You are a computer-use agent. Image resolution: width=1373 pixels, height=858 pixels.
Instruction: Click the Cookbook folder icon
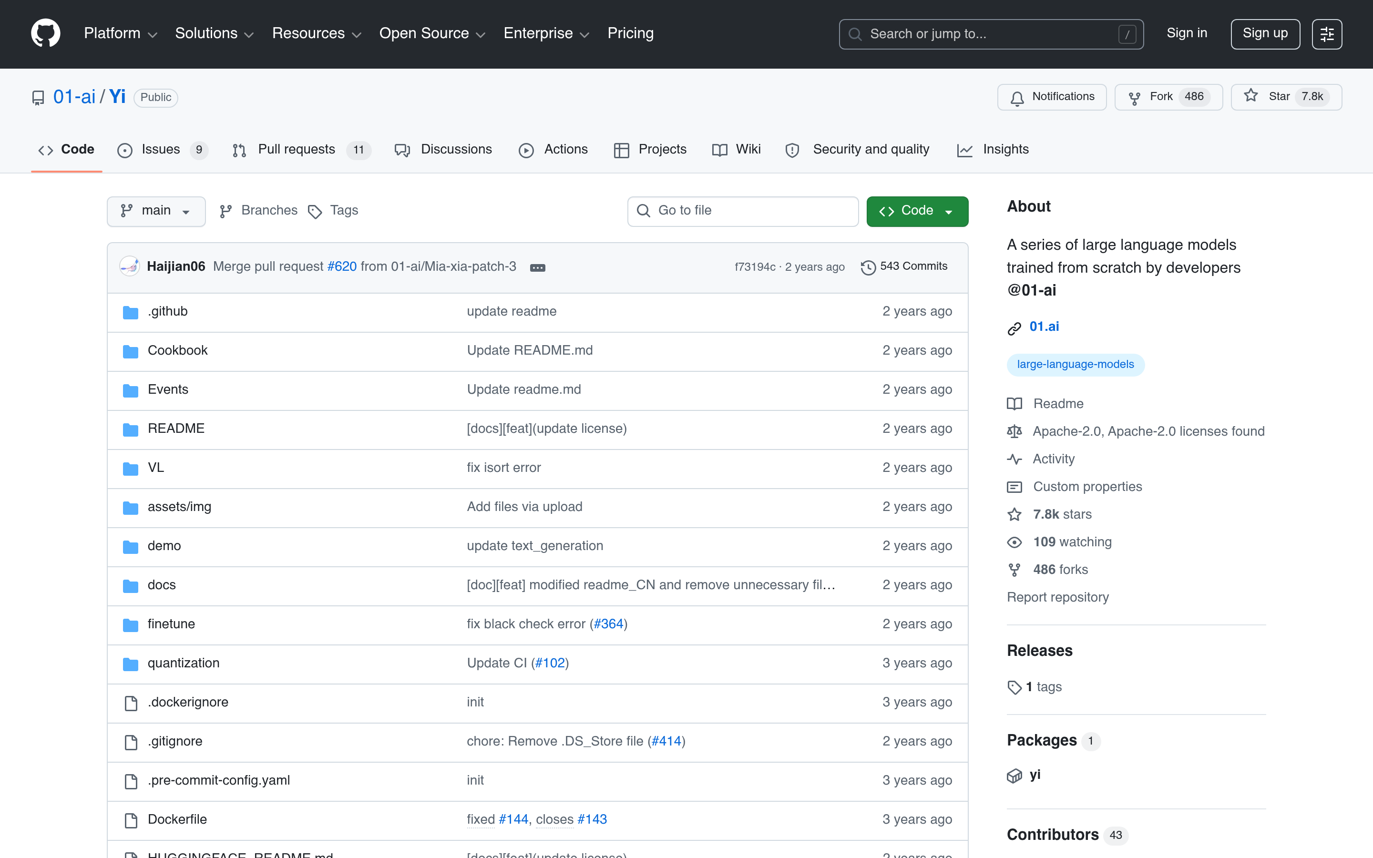pos(131,351)
